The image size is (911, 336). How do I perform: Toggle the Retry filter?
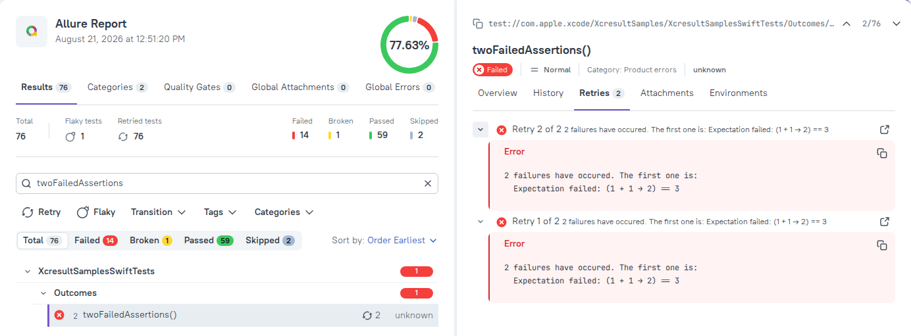point(41,212)
